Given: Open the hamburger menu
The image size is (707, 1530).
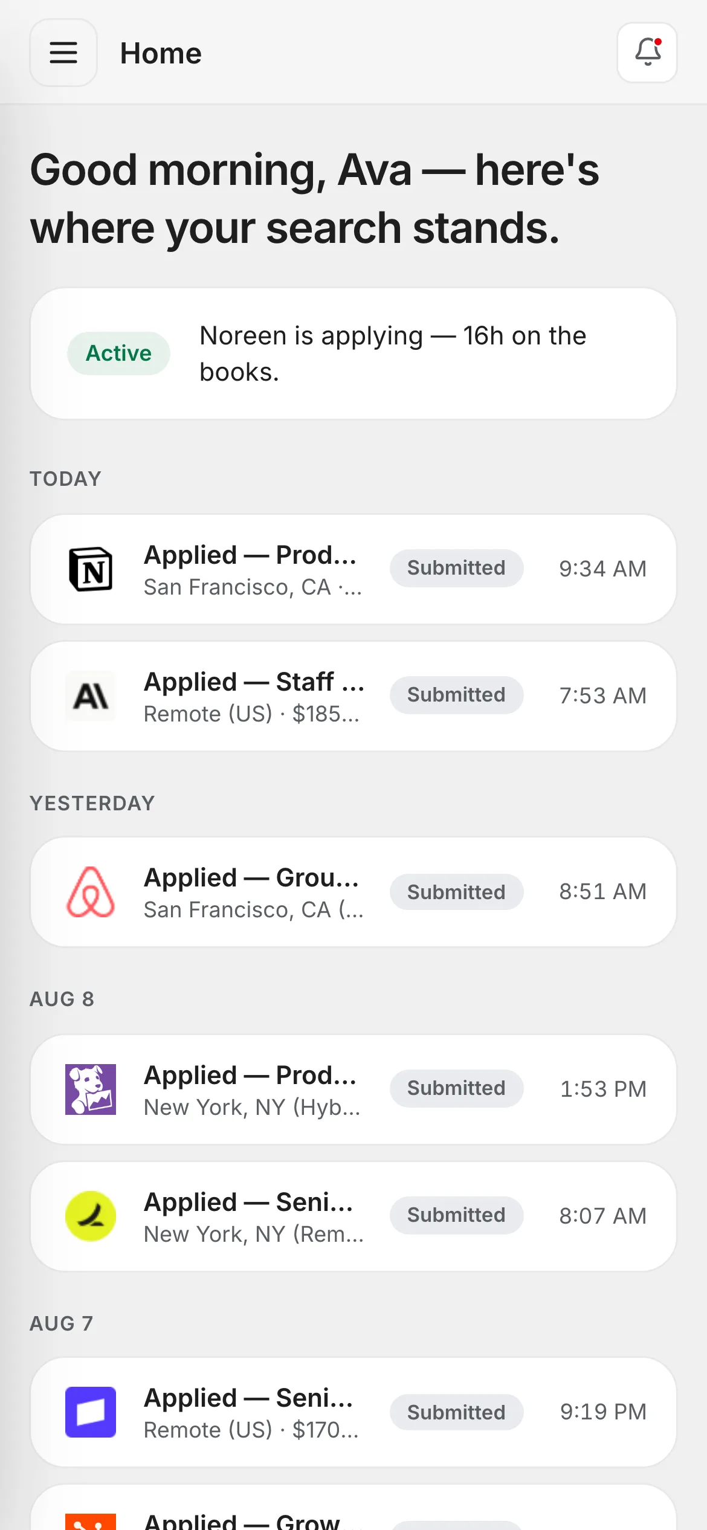Looking at the screenshot, I should (63, 53).
